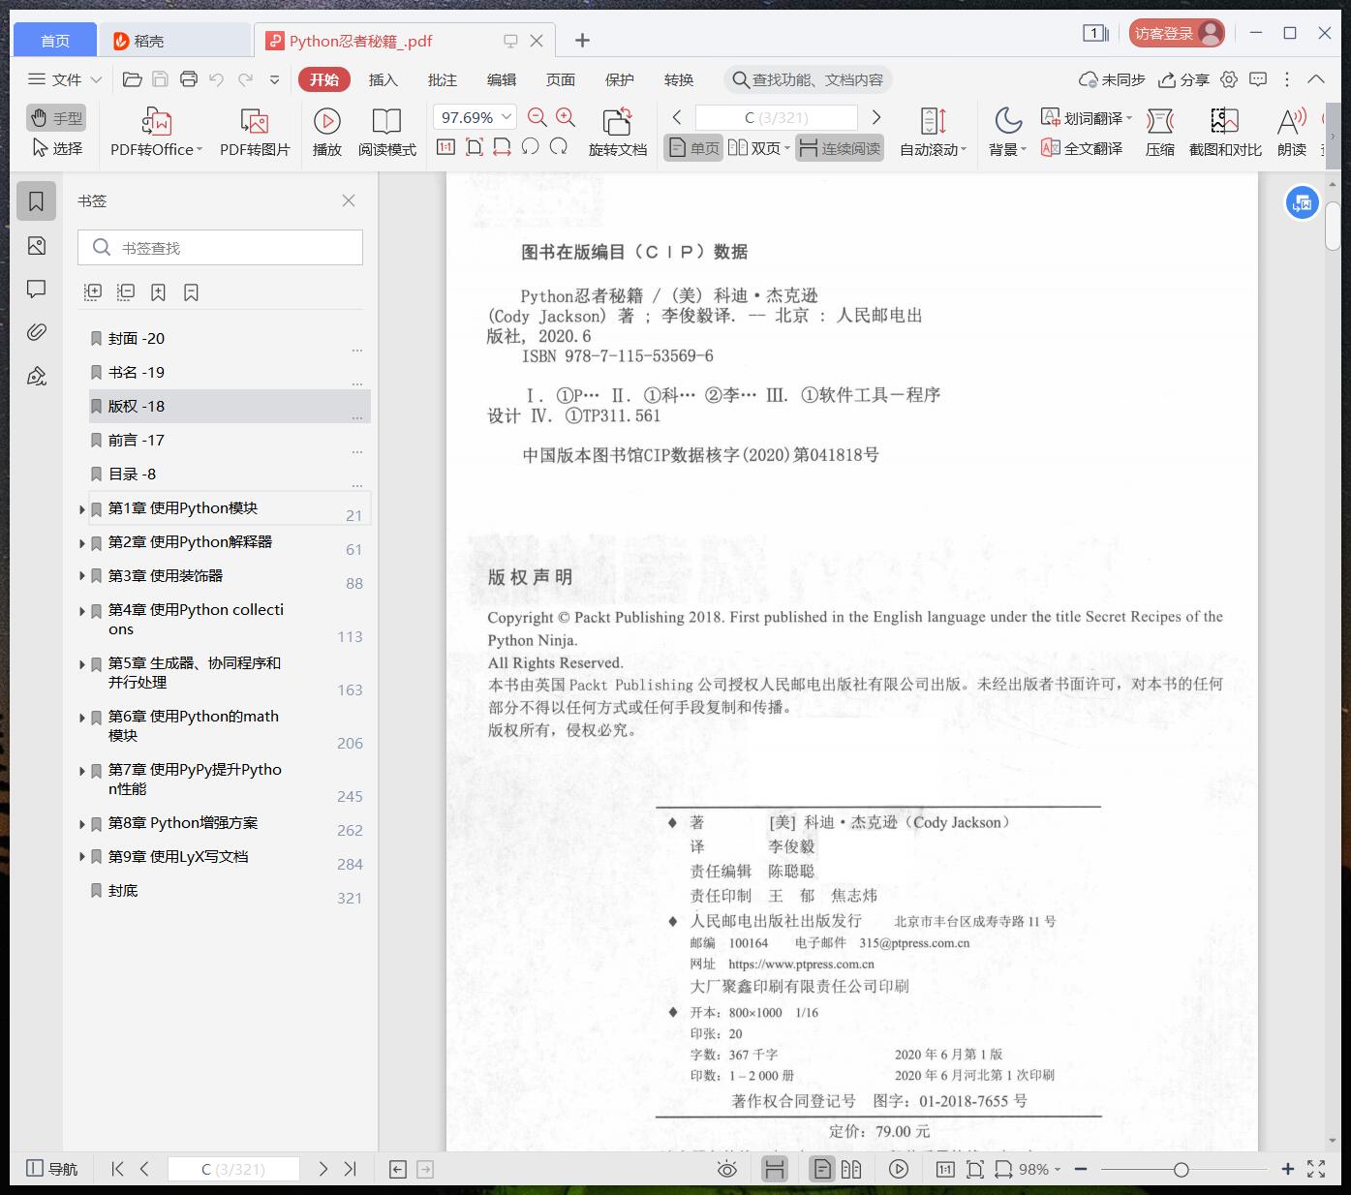Open the 文件 menu
The image size is (1351, 1195).
click(65, 79)
